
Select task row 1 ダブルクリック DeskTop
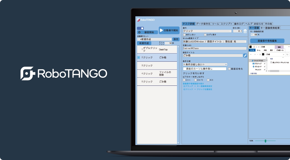pos(157,49)
